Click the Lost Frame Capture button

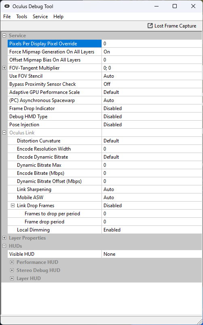172,26
